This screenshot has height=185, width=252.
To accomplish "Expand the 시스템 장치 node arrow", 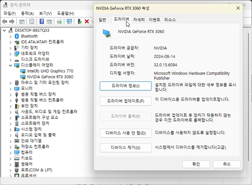I will 10,129.
